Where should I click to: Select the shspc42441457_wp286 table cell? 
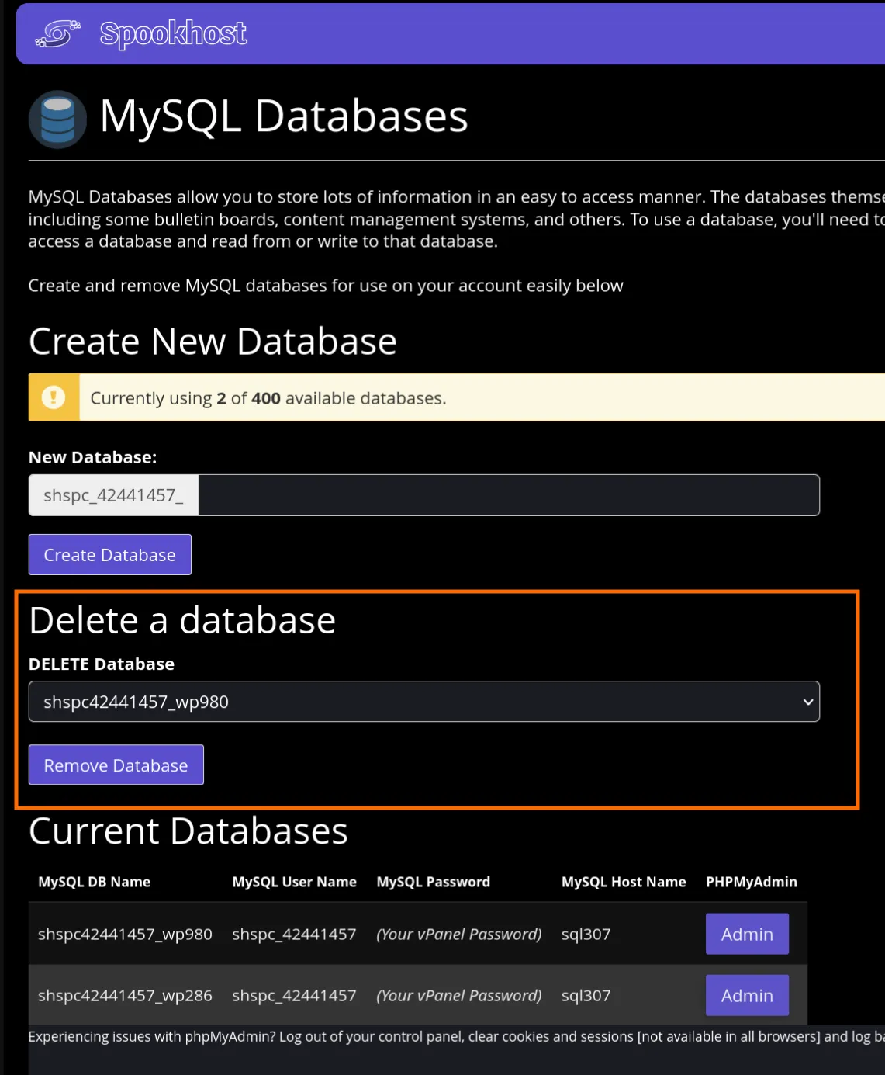pos(125,995)
